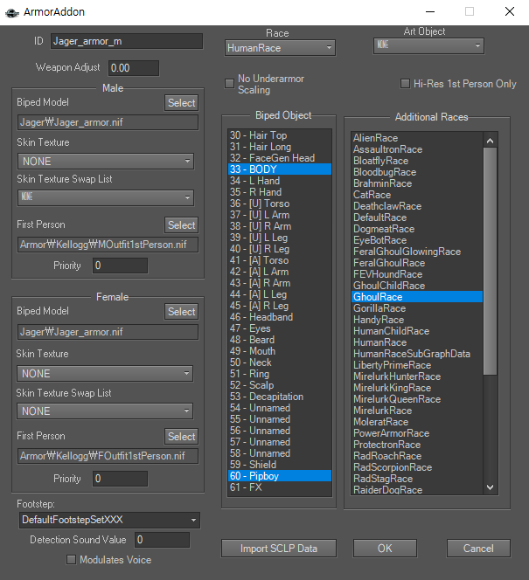Open the Art Object dropdown
Image resolution: width=529 pixels, height=580 pixels.
428,46
